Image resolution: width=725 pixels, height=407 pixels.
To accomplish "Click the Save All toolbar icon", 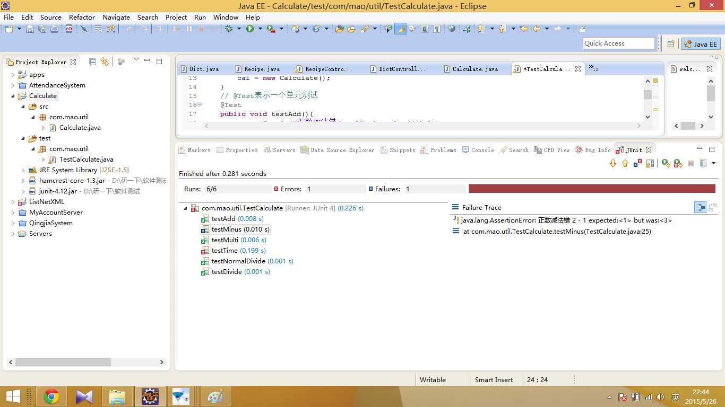I will tap(42, 29).
